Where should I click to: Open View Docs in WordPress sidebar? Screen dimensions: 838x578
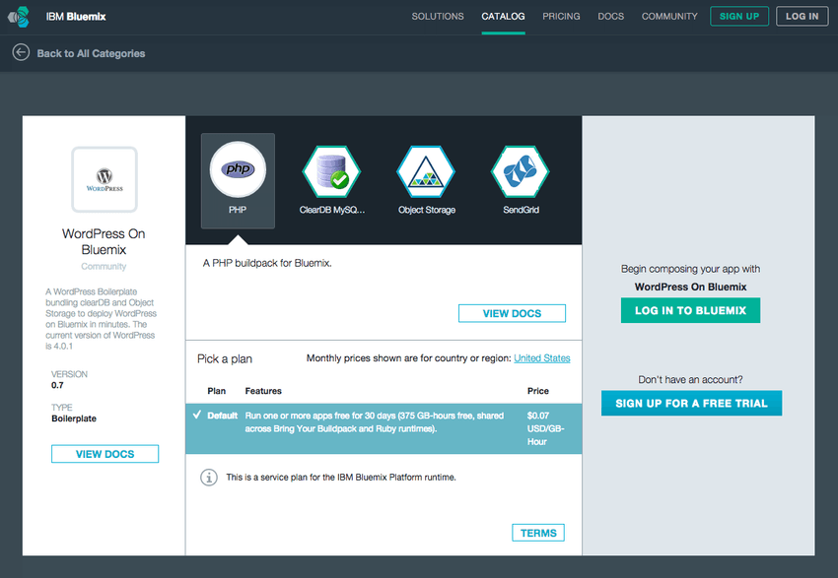[x=105, y=454]
